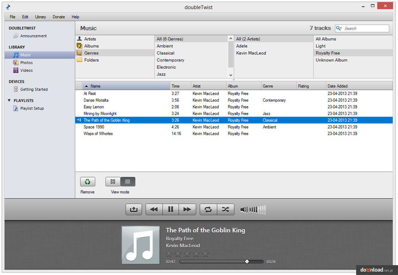Select All (2 Artists) filter
This screenshot has width=398, height=275.
click(274, 39)
